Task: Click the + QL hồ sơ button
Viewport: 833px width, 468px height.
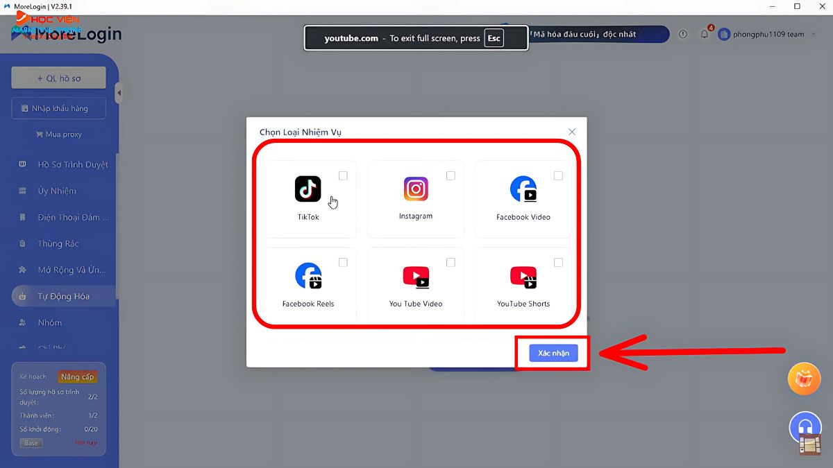Action: [x=58, y=78]
